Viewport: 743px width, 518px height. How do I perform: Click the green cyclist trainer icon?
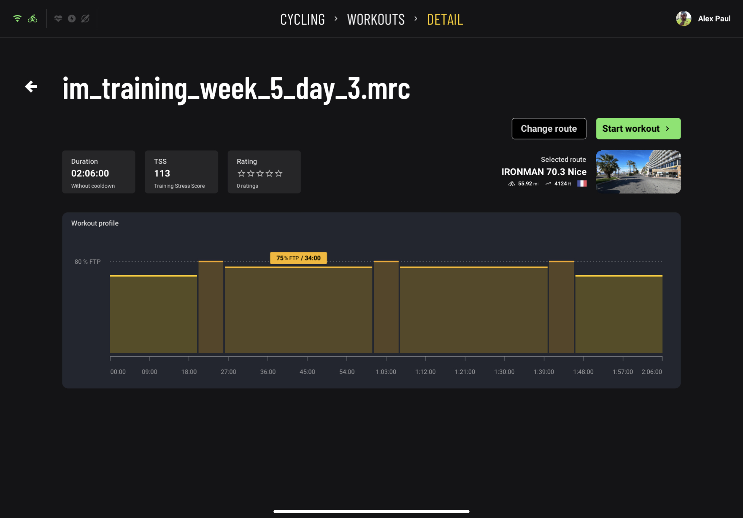32,18
